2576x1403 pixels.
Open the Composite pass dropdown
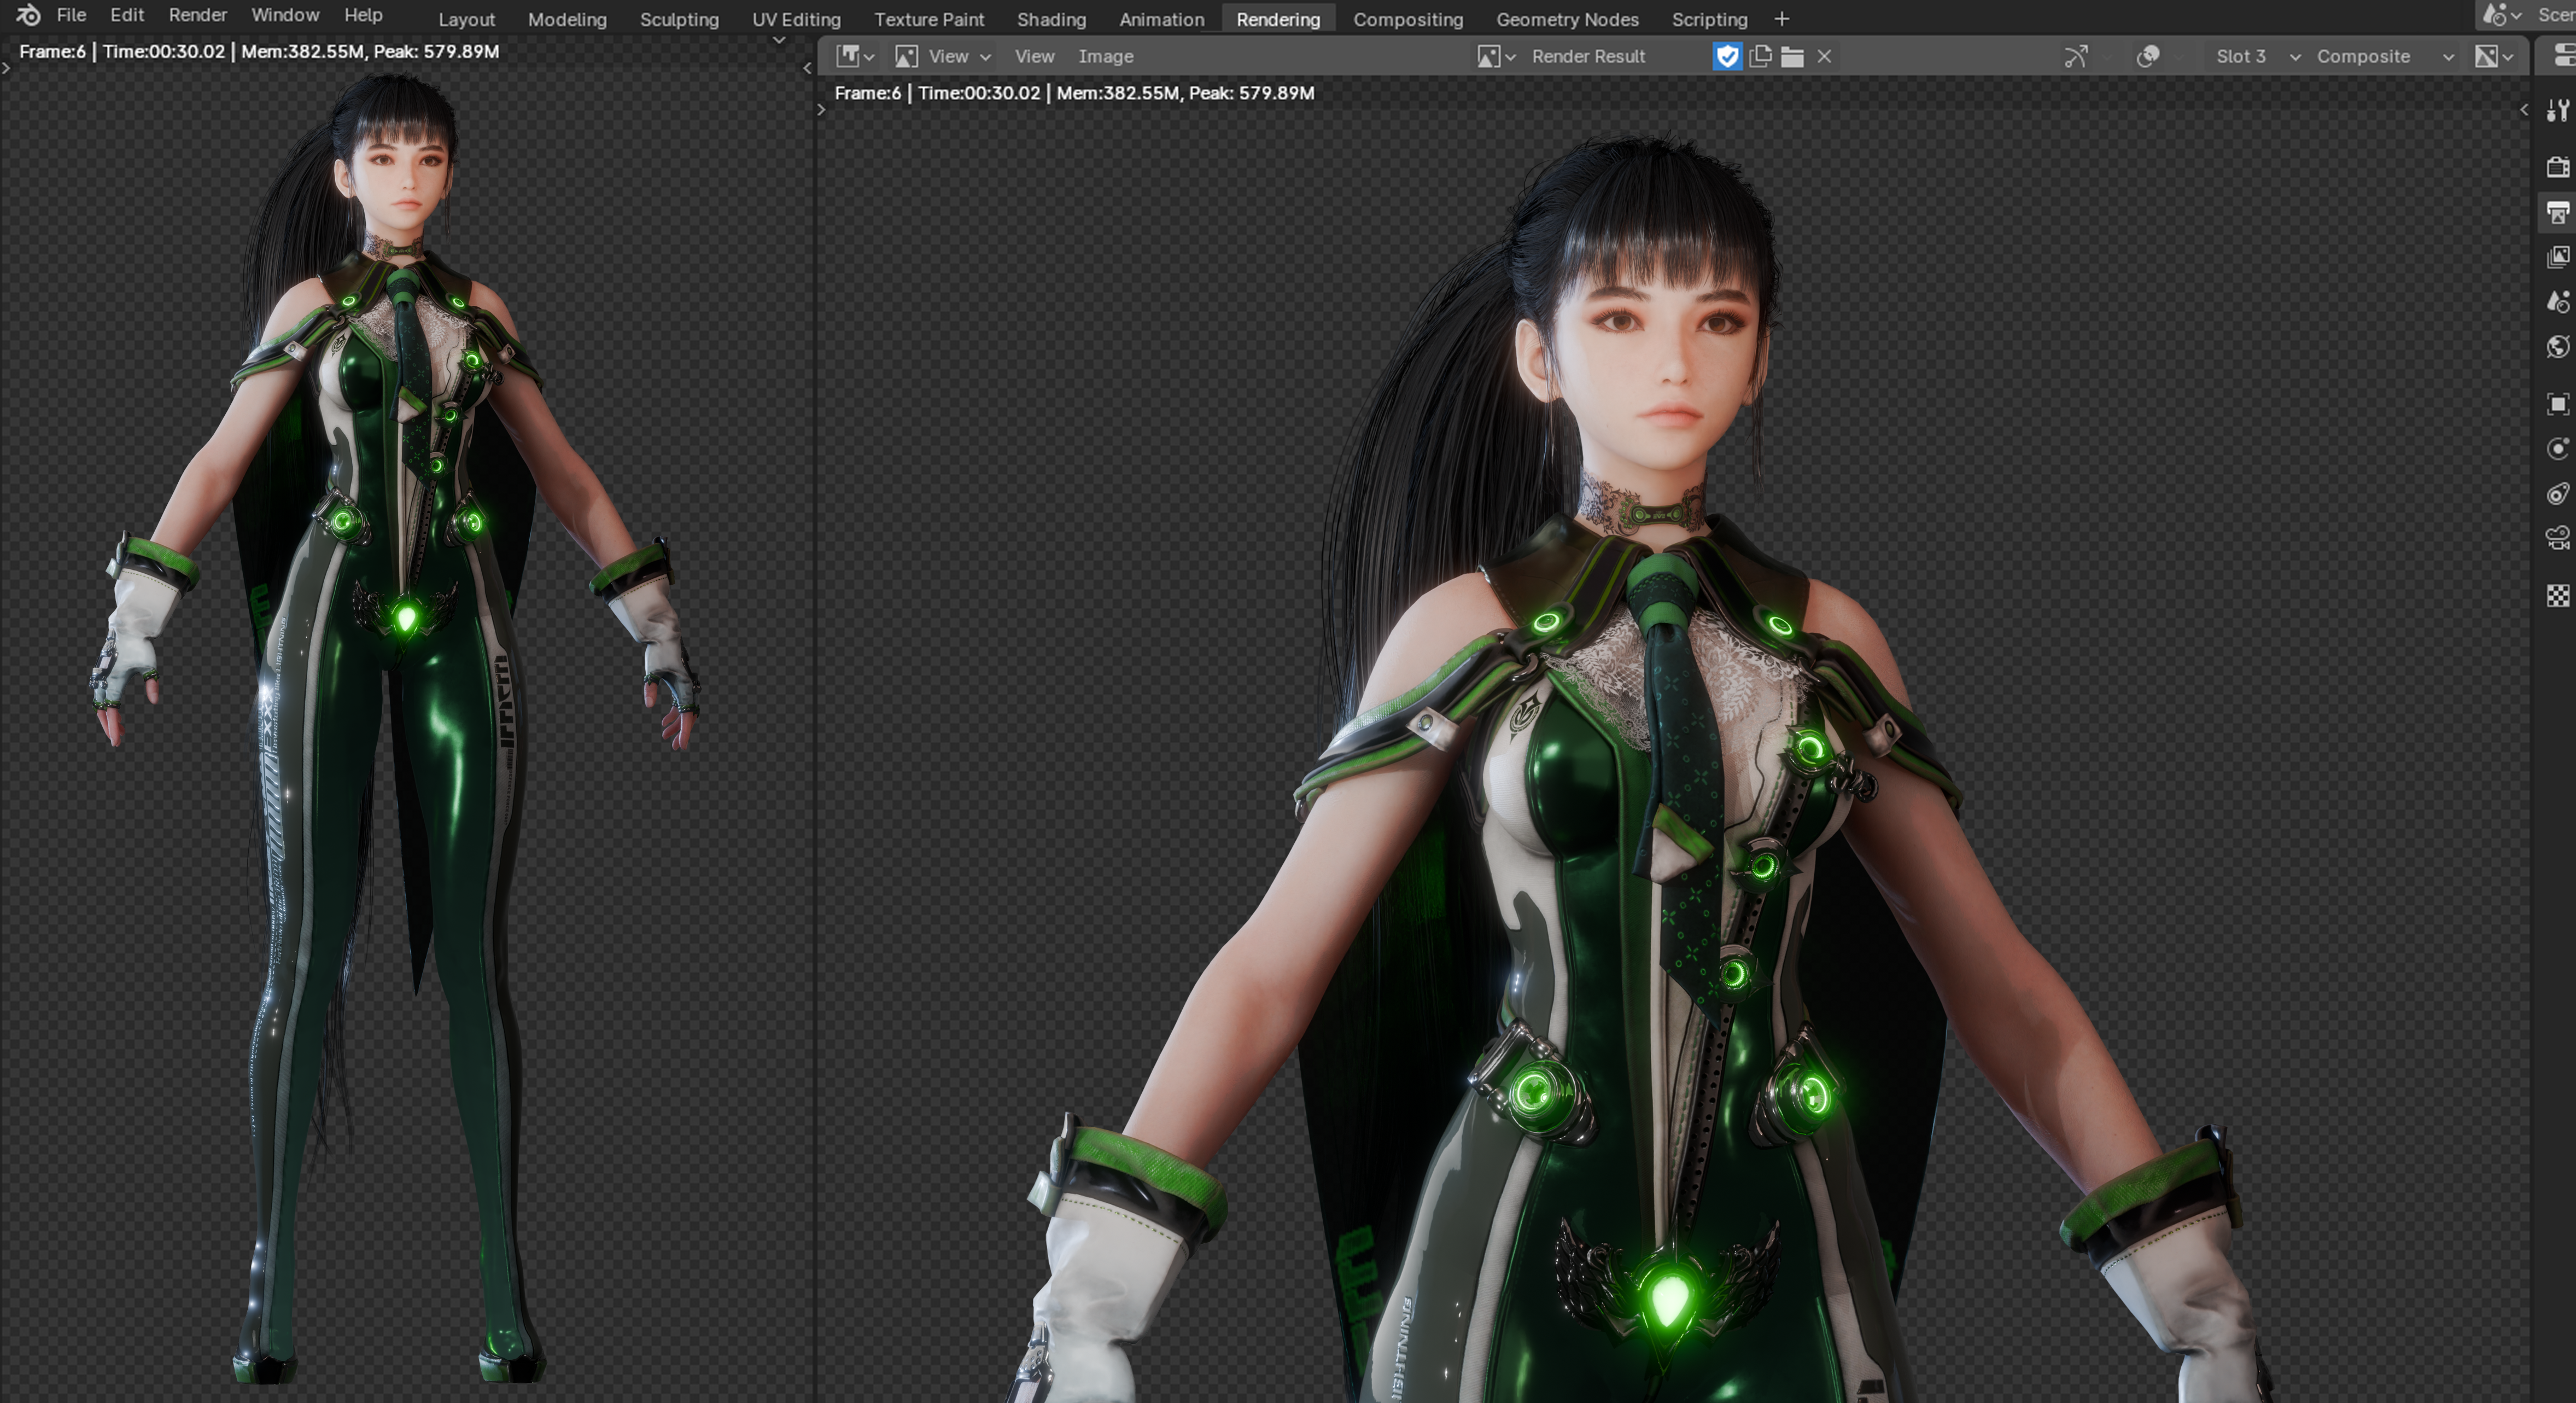coord(2385,56)
